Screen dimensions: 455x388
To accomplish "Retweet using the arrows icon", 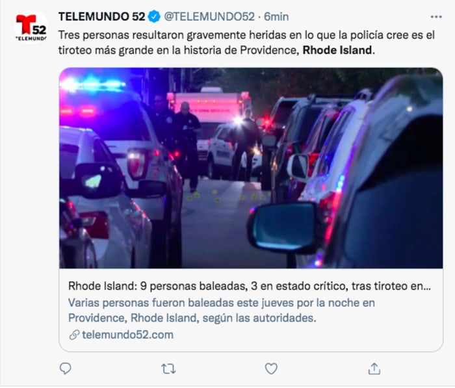I will [168, 369].
